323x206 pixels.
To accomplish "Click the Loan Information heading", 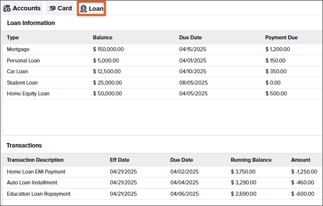I will 31,23.
